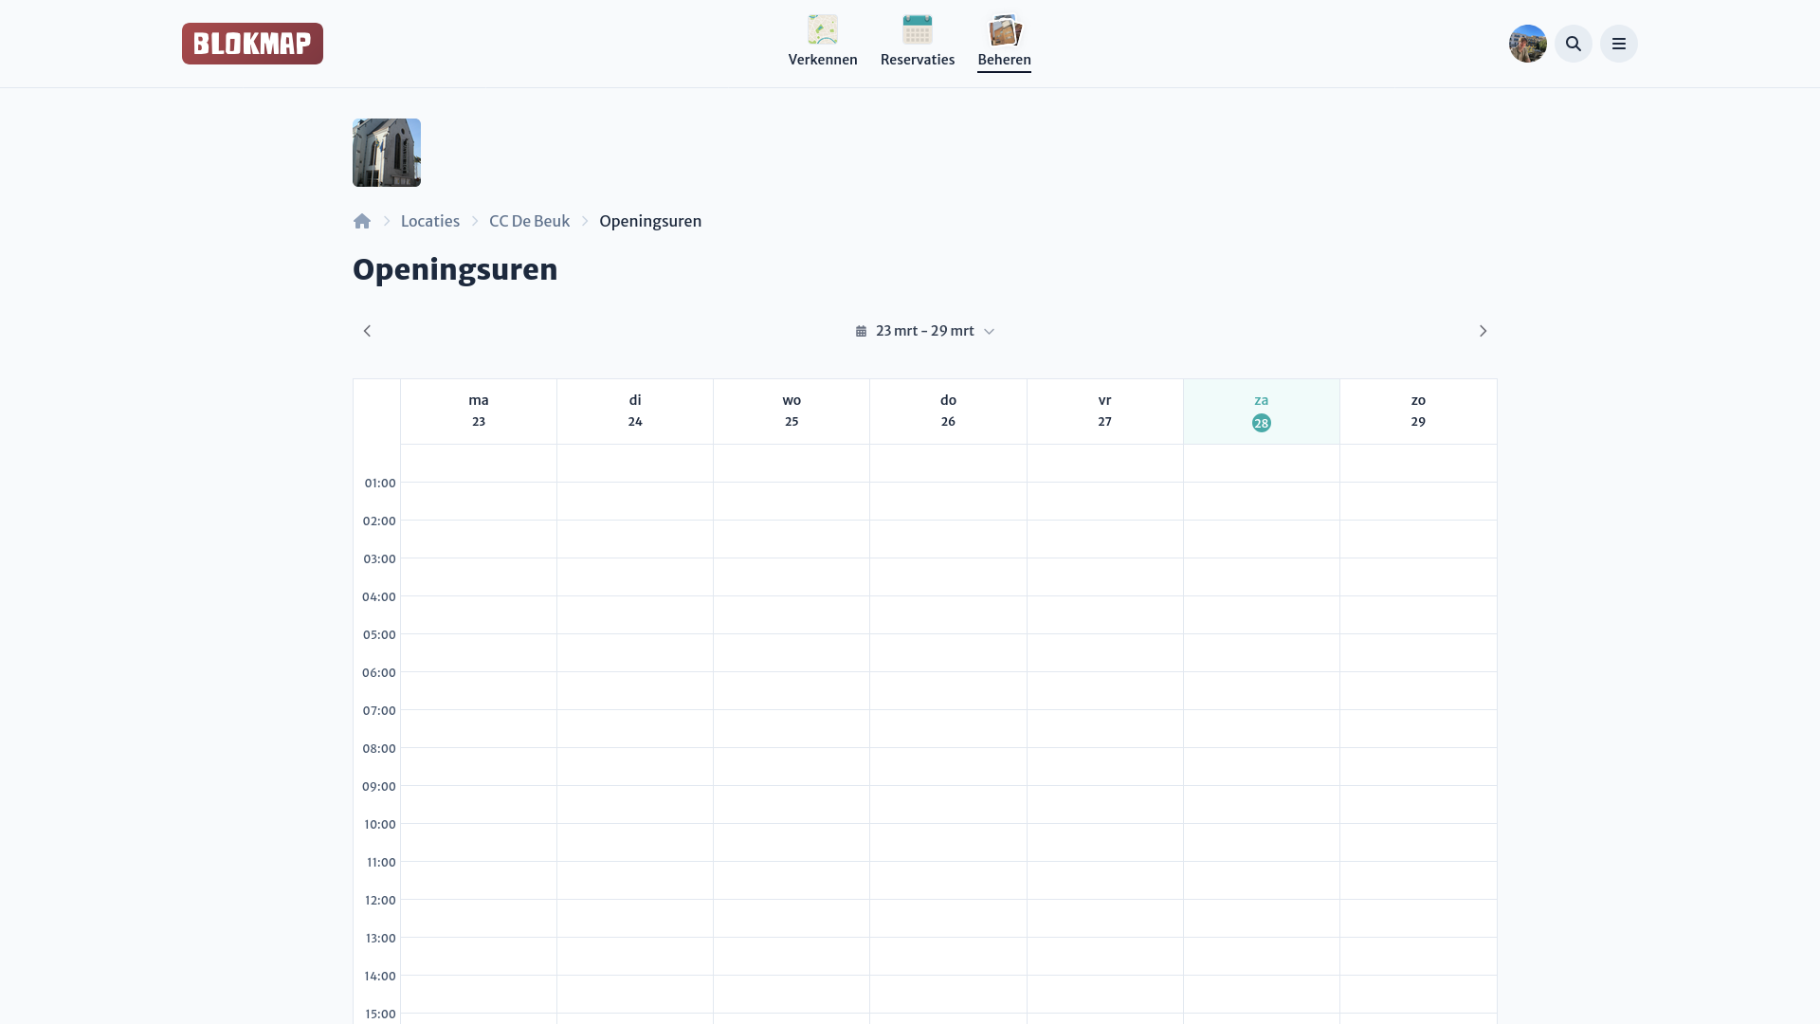
Task: Click the Friday 13:00 calendar slot
Action: click(1105, 957)
